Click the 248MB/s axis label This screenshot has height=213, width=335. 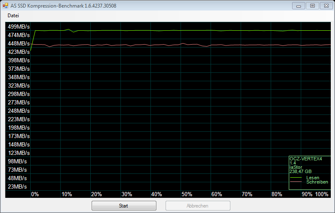[x=19, y=111]
